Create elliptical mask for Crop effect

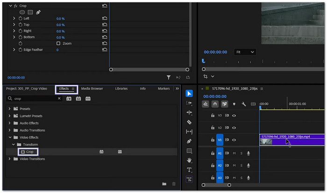pyautogui.click(x=22, y=12)
